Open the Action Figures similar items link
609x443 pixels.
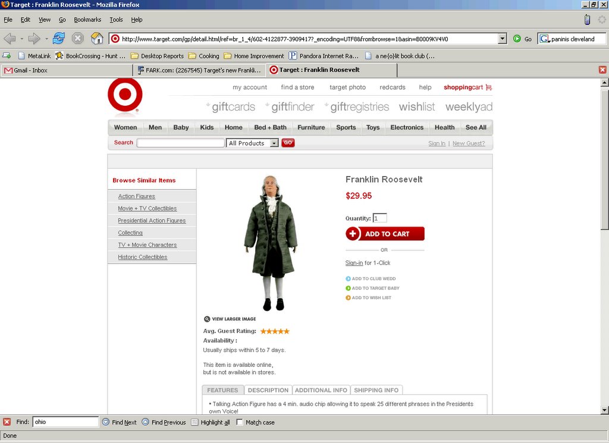(x=136, y=196)
